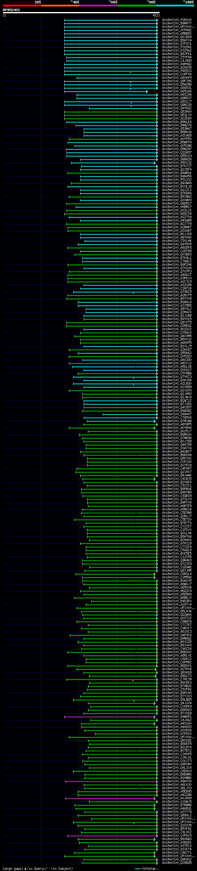Select hit UniRef100_B9RA77

176,23
